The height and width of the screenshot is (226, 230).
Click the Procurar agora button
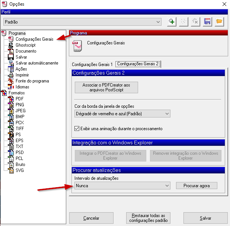click(x=197, y=186)
